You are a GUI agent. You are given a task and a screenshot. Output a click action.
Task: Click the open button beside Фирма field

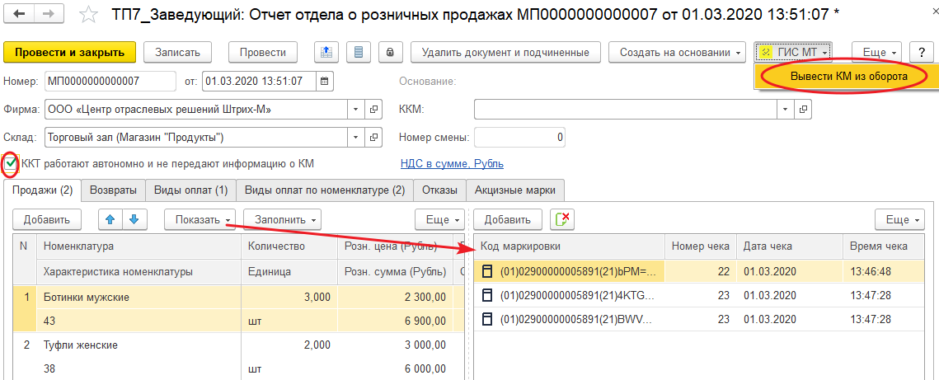pyautogui.click(x=373, y=109)
